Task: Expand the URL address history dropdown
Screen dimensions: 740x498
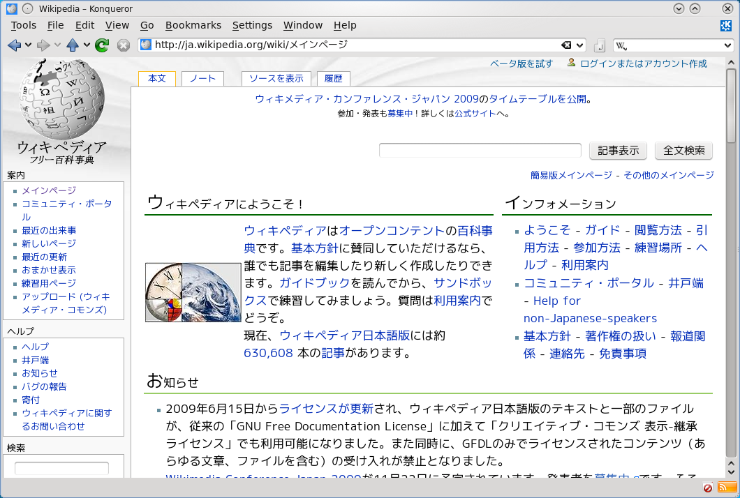Action: tap(579, 45)
